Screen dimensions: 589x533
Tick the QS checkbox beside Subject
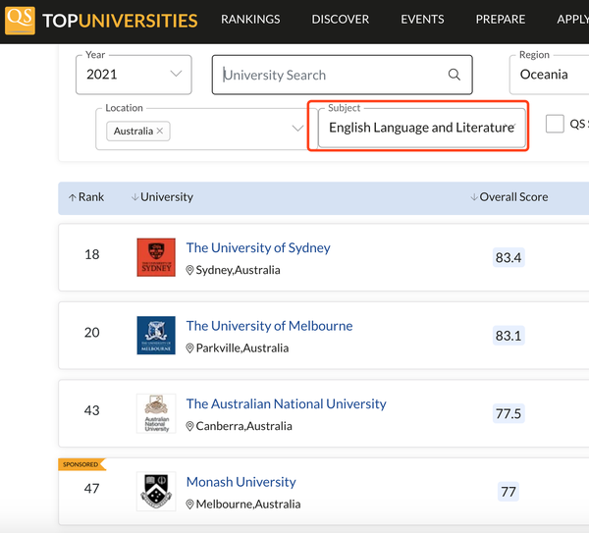pos(555,124)
